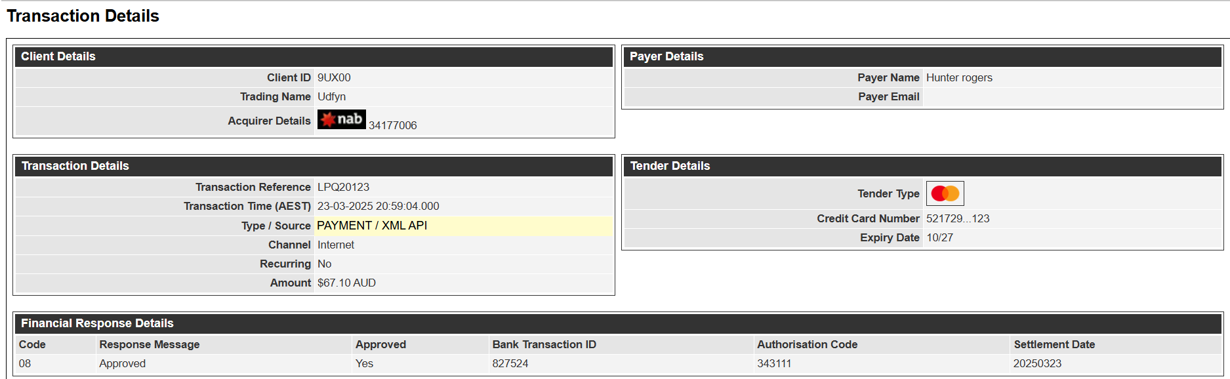Viewport: 1230px width, 379px height.
Task: Click the Trading Name value Udfyn
Action: tap(331, 96)
